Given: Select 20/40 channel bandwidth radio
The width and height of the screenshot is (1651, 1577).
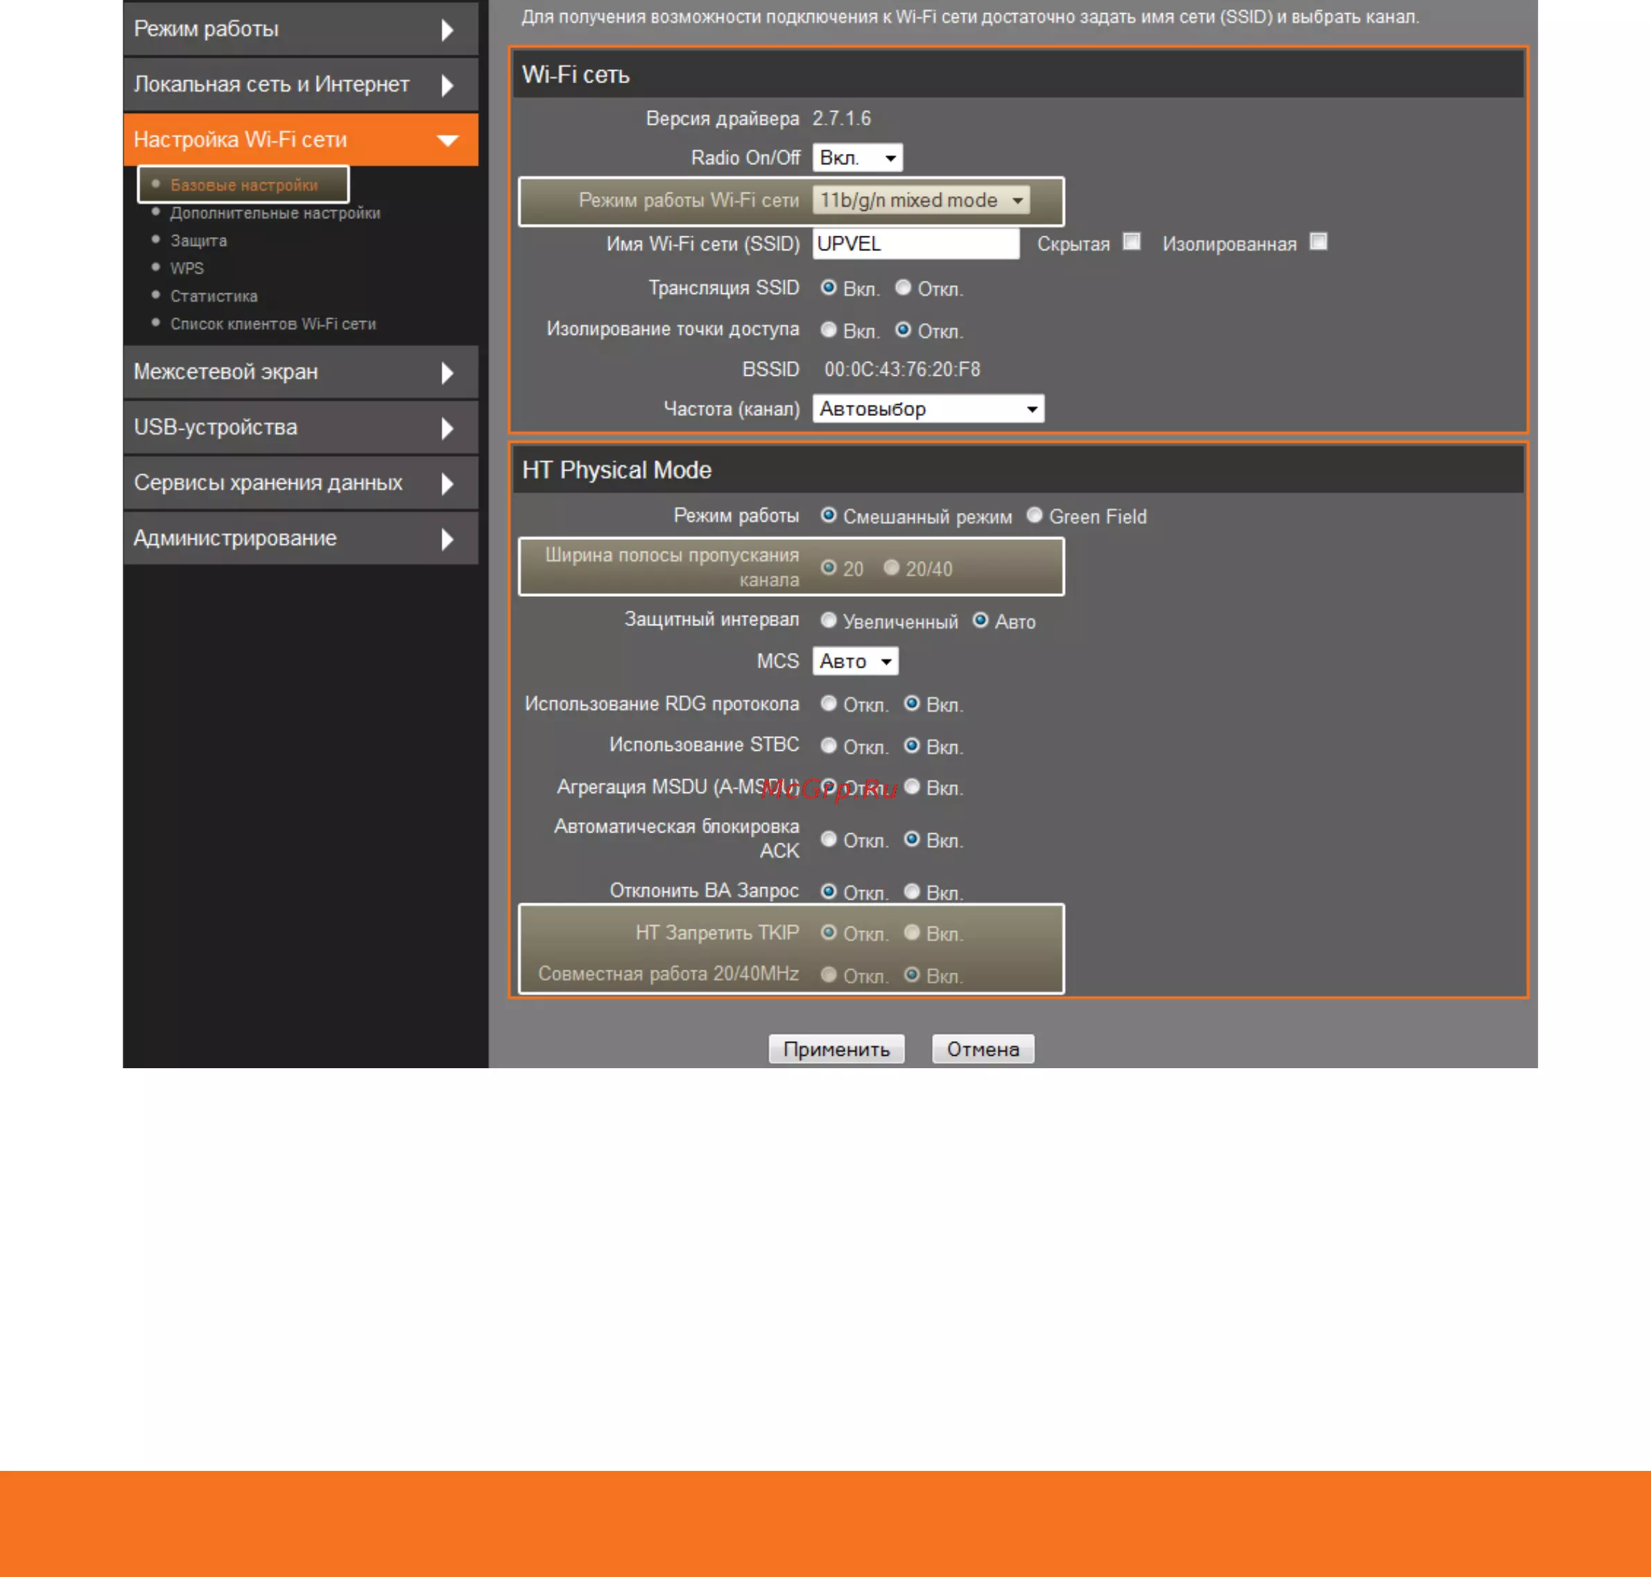Looking at the screenshot, I should (x=892, y=568).
